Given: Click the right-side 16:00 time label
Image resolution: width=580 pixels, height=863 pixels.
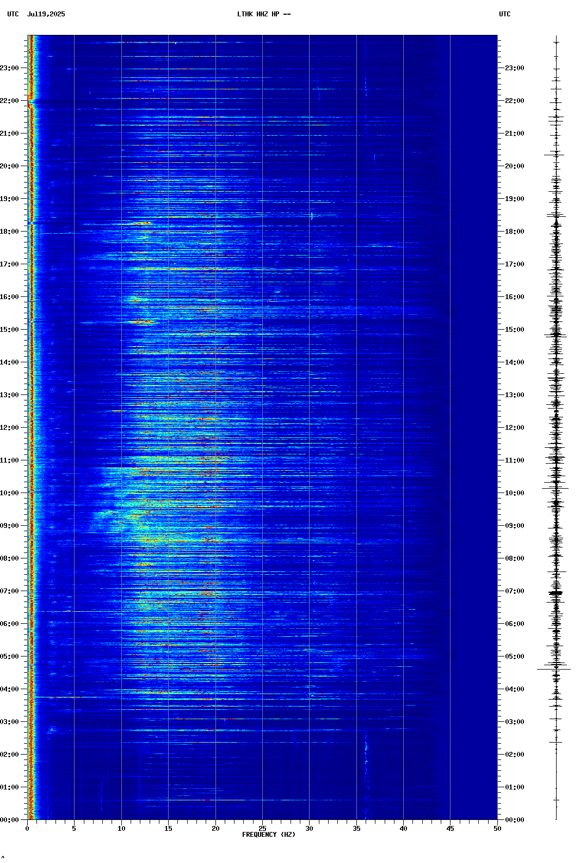Looking at the screenshot, I should click(515, 297).
